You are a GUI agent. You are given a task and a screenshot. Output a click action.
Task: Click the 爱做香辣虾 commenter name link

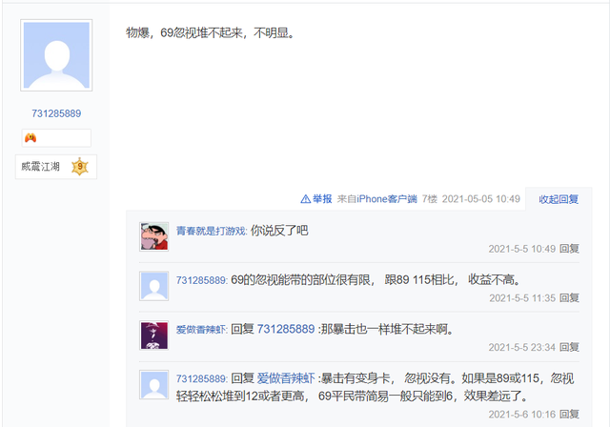pos(201,330)
